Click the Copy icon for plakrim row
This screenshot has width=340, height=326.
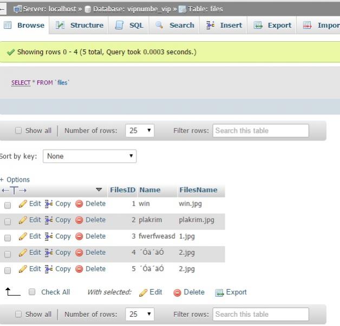click(x=49, y=220)
